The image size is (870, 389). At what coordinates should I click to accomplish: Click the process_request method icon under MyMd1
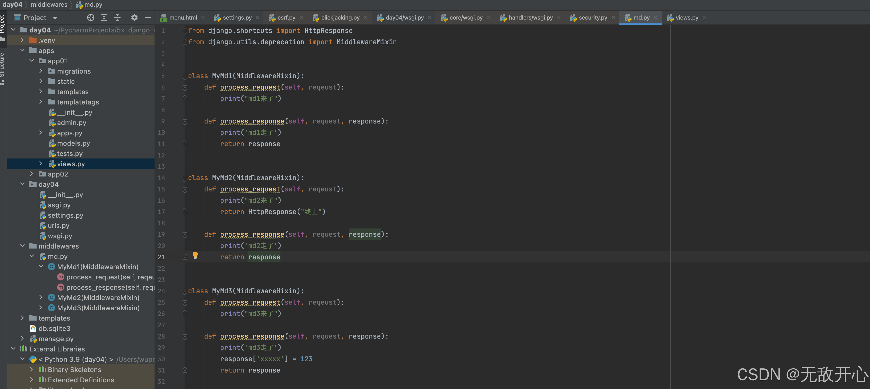[61, 277]
